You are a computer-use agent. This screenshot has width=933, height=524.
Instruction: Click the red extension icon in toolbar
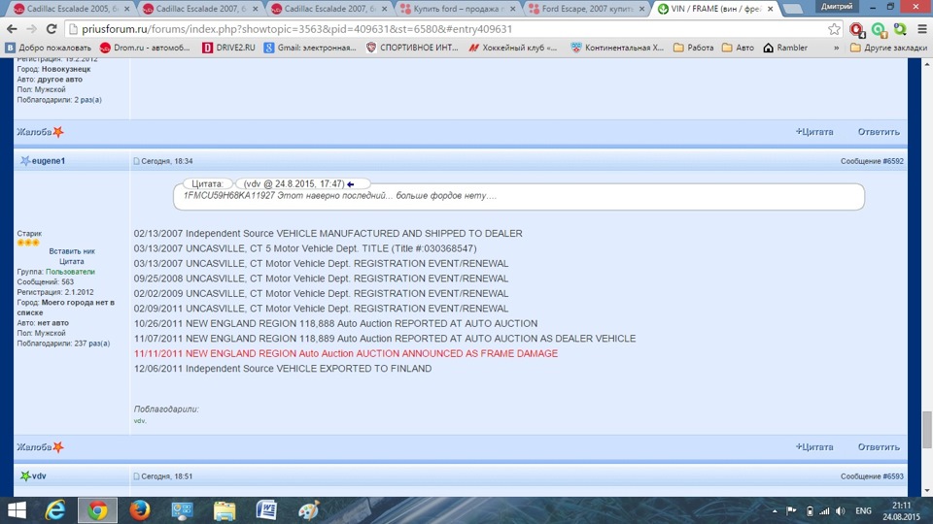(x=857, y=29)
